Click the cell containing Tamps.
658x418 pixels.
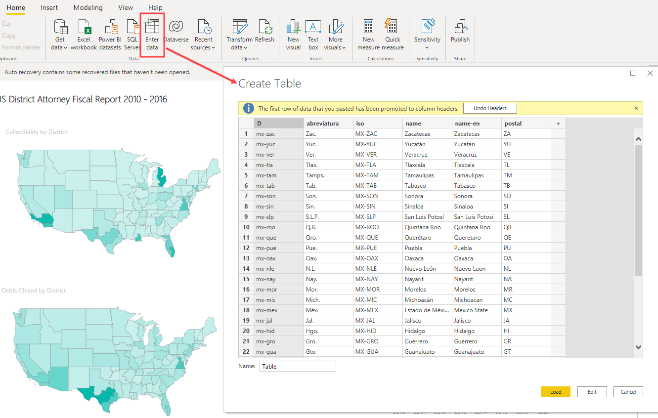(x=328, y=175)
